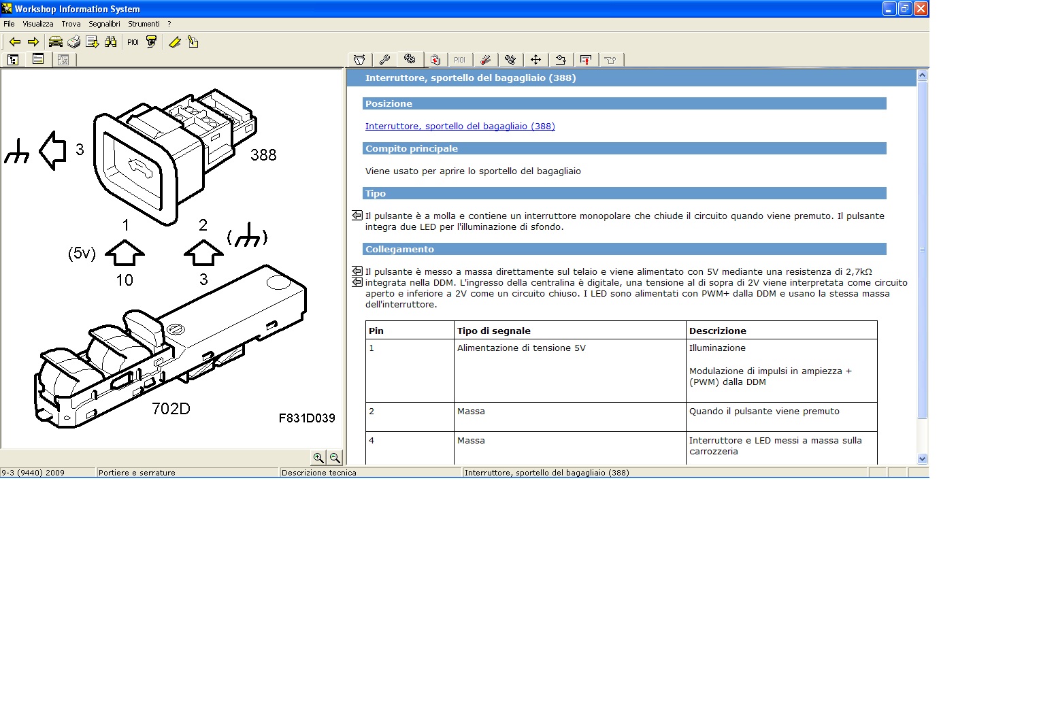1056x704 pixels.
Task: Click the 'Viene usato per aprire' sentence
Action: click(x=473, y=171)
